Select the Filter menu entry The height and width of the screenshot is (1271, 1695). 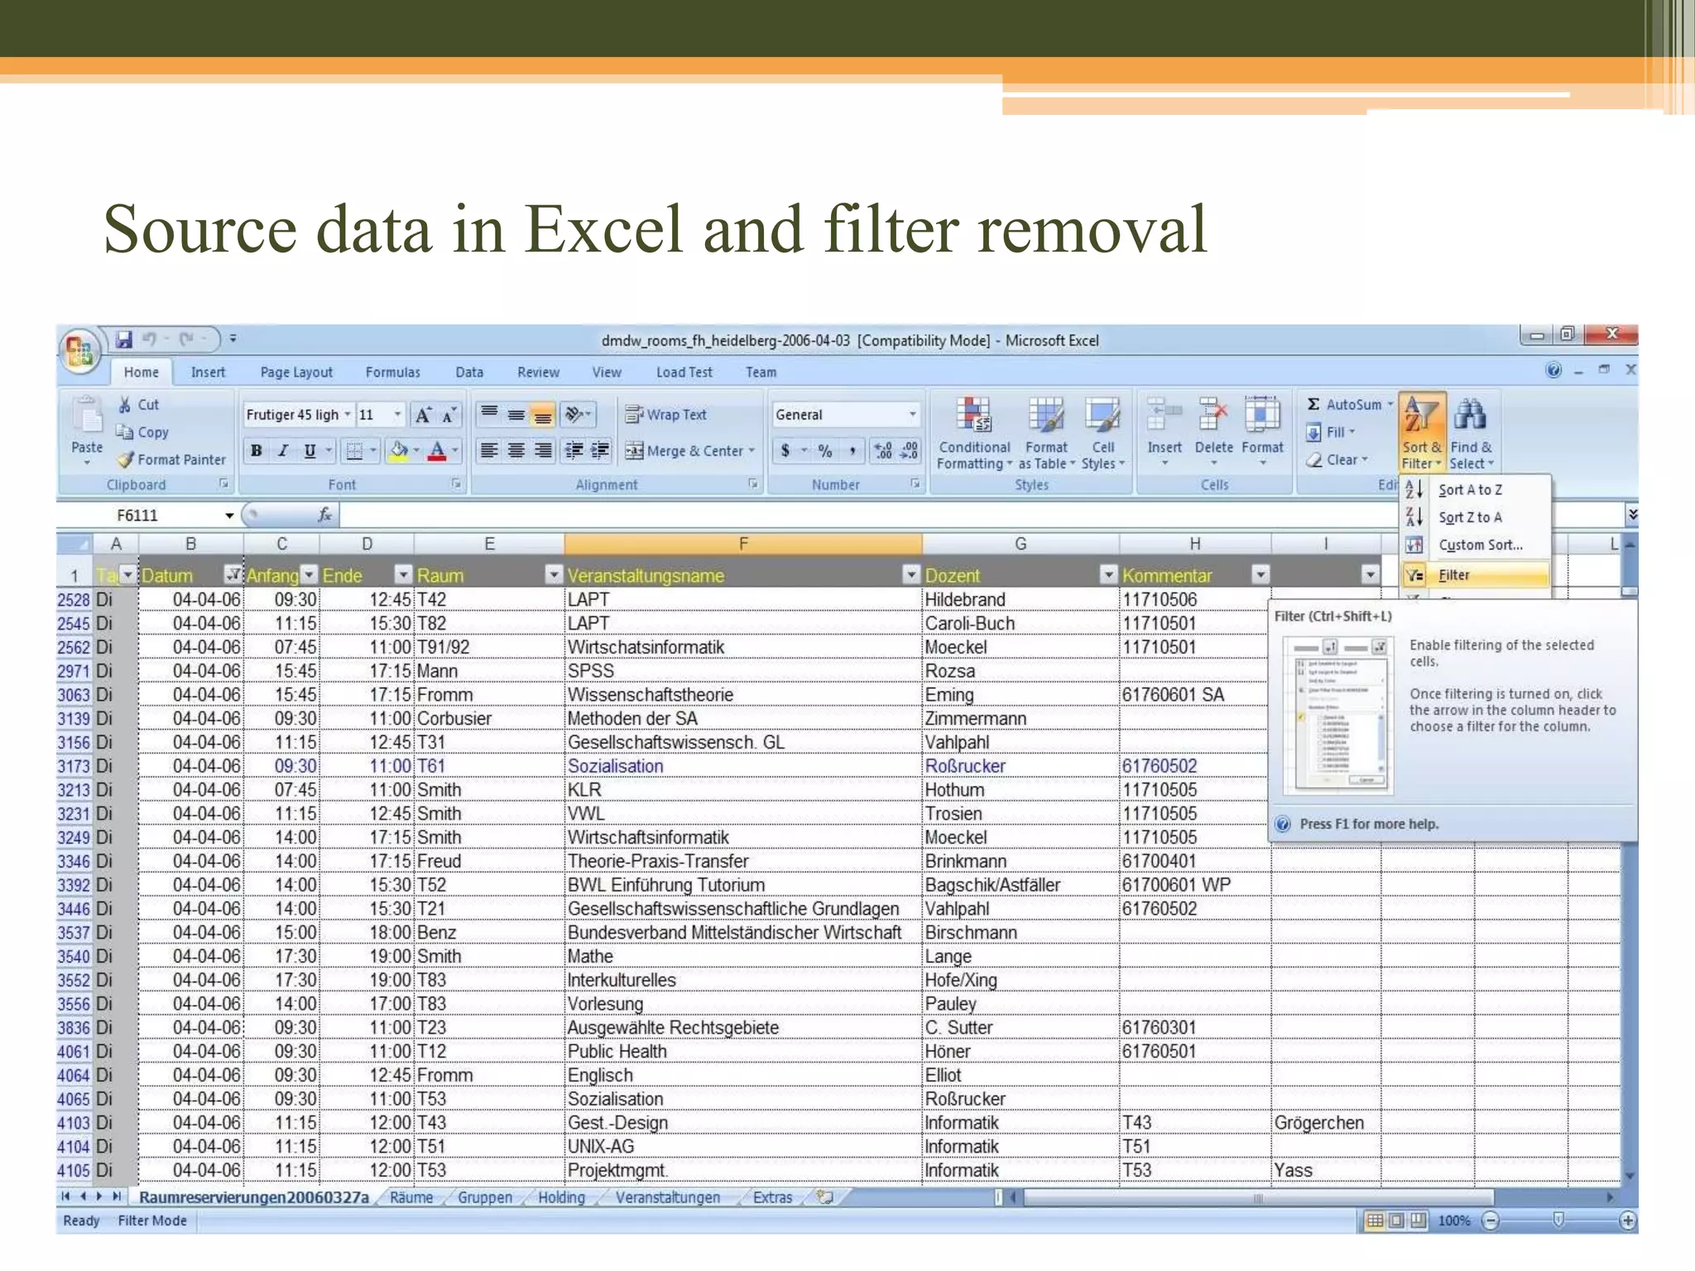coord(1476,575)
